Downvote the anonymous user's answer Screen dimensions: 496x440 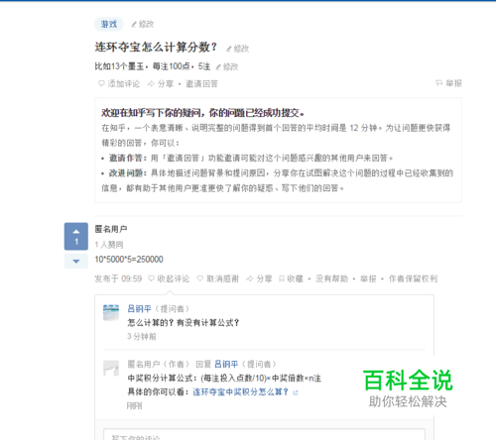76,261
